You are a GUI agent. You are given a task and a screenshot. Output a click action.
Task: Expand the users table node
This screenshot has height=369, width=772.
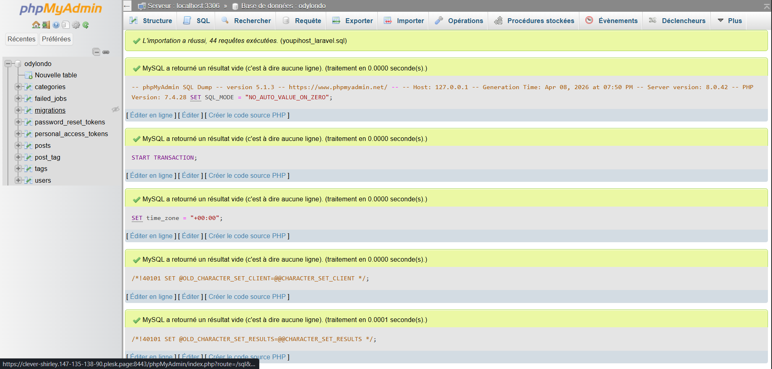pos(18,180)
